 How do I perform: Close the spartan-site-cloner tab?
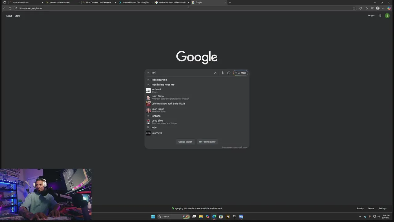(x=42, y=2)
